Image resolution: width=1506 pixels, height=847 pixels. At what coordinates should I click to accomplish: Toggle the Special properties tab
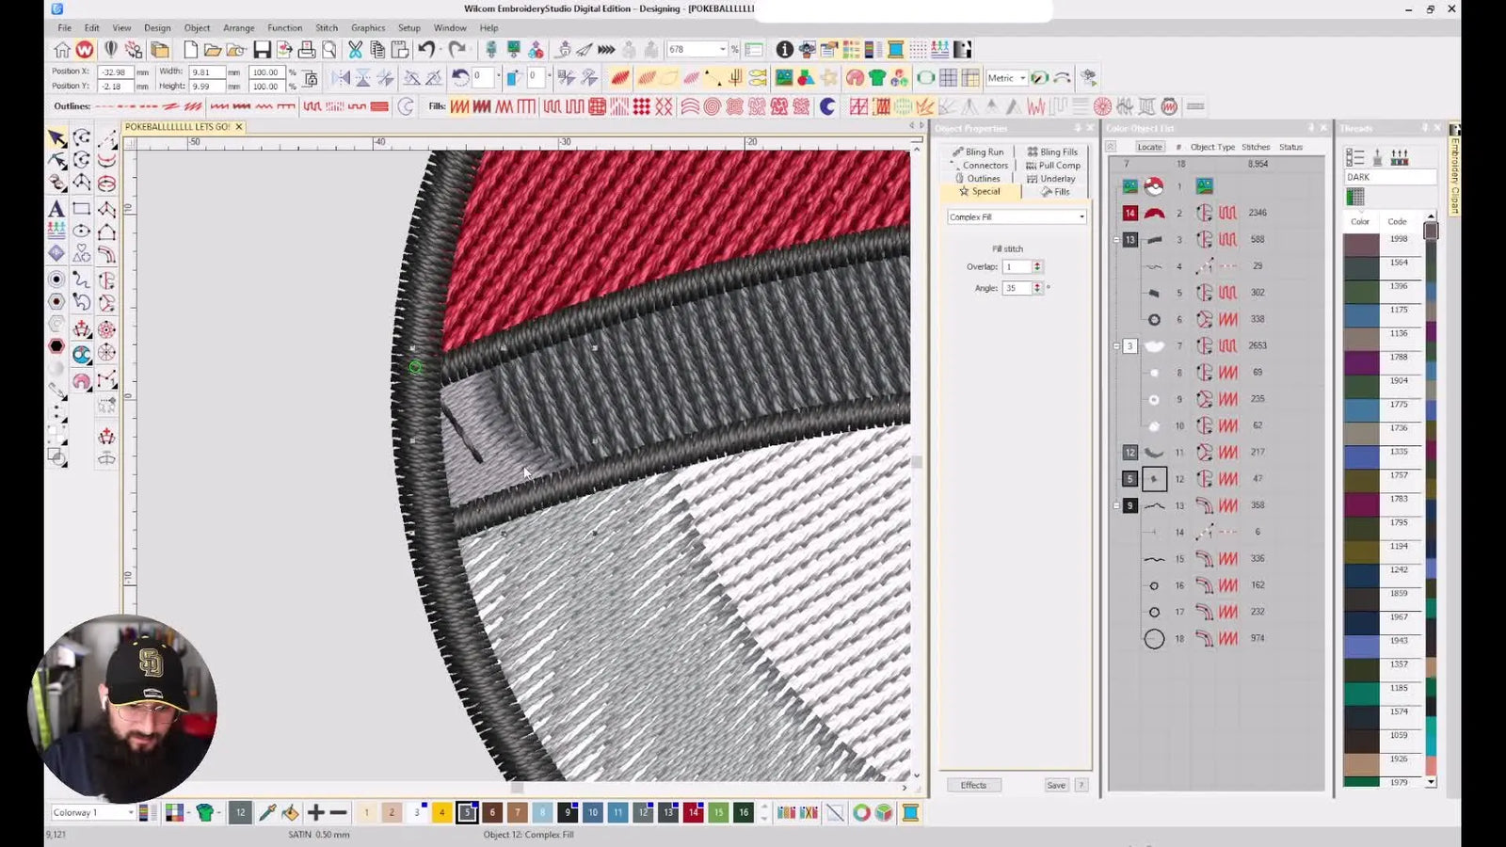tap(980, 191)
